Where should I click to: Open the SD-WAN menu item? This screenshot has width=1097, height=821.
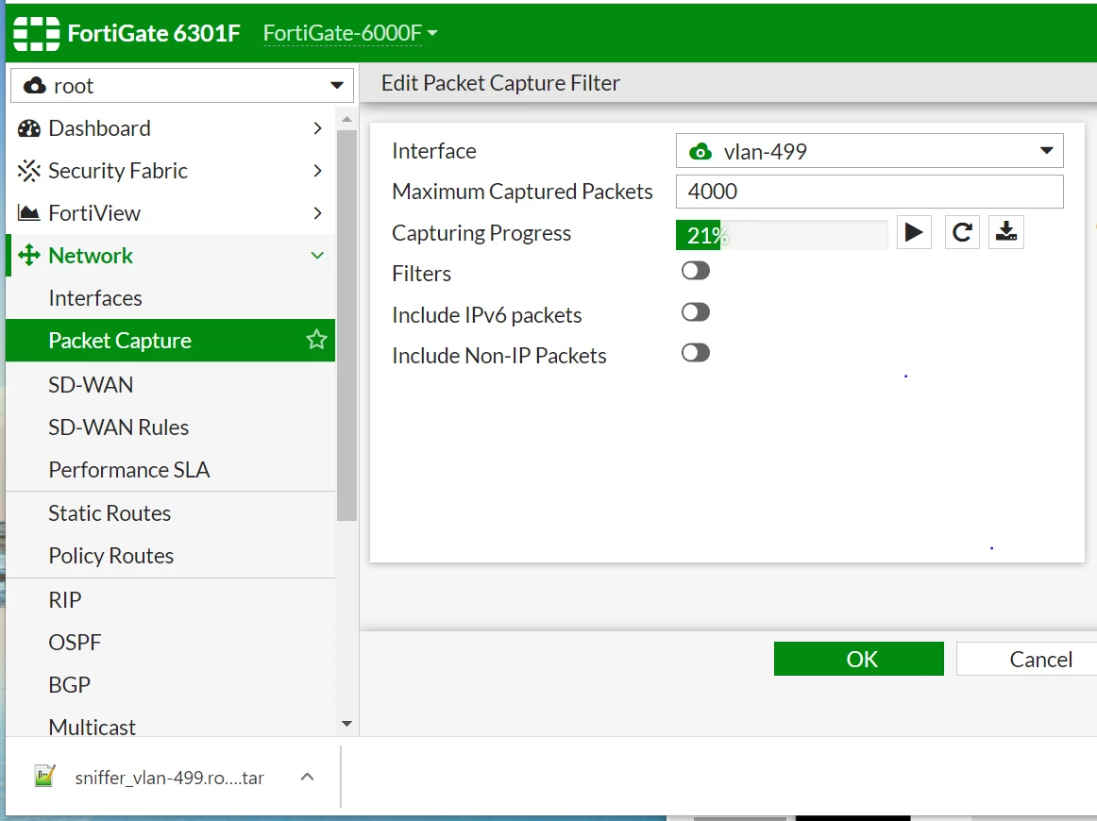(170, 385)
